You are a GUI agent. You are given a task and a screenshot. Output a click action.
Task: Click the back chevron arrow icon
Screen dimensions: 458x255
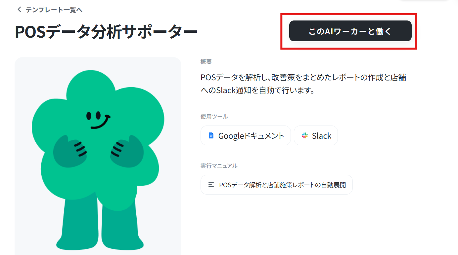[x=19, y=10]
